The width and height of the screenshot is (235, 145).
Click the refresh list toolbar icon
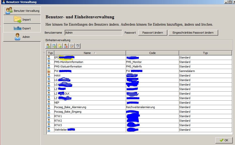78,46
